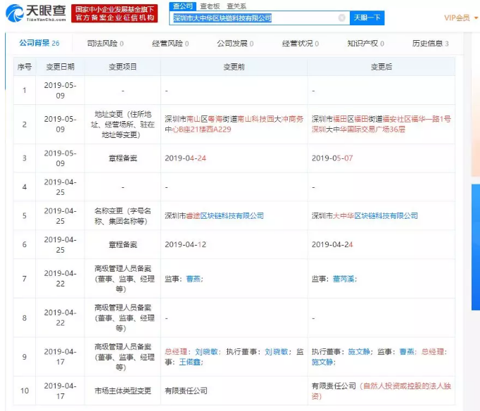Click the Tianyancha logo
This screenshot has height=411, width=480.
[36, 13]
